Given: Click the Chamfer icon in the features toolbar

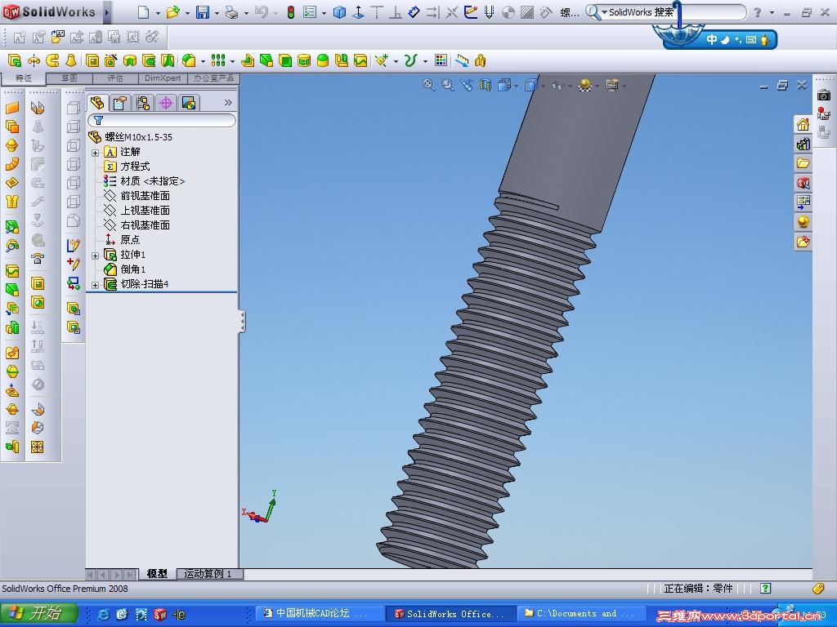Looking at the screenshot, I should [x=189, y=60].
